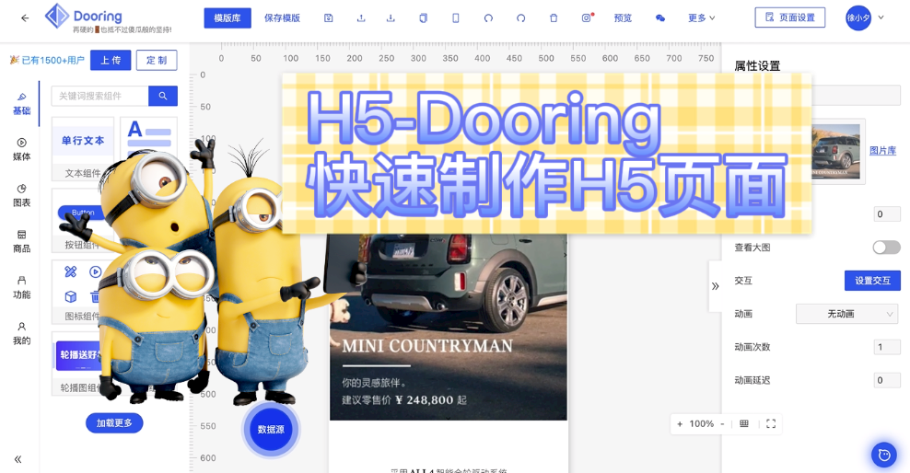
Task: Click the camera icon with red dot
Action: click(588, 17)
